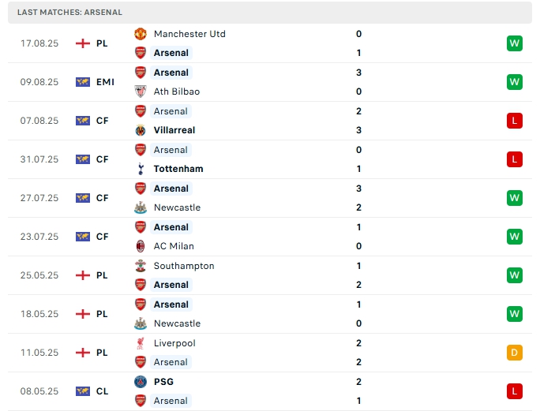Open the Tottenham team name link
The height and width of the screenshot is (411, 540).
tap(178, 169)
